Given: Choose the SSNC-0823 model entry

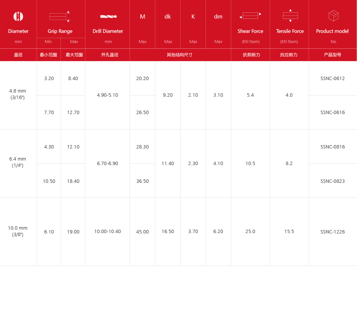Looking at the screenshot, I should (x=332, y=181).
